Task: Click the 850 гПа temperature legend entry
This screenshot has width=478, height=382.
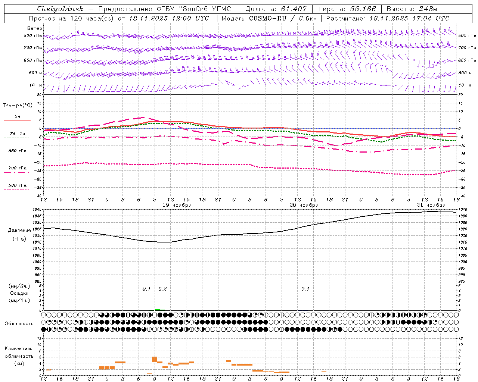Action: (x=18, y=151)
